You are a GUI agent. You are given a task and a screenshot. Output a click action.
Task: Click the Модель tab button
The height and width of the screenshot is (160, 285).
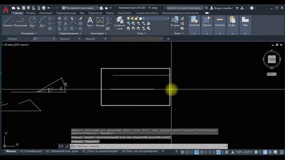11,151
